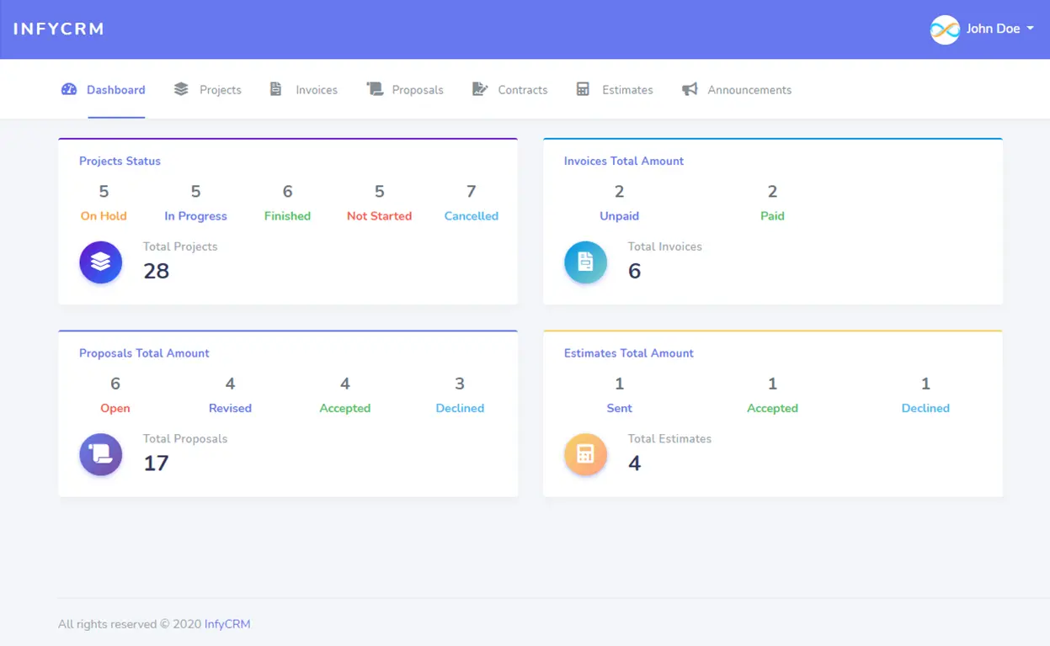The image size is (1050, 646).
Task: Click the Total Proposals scroll icon
Action: point(101,455)
